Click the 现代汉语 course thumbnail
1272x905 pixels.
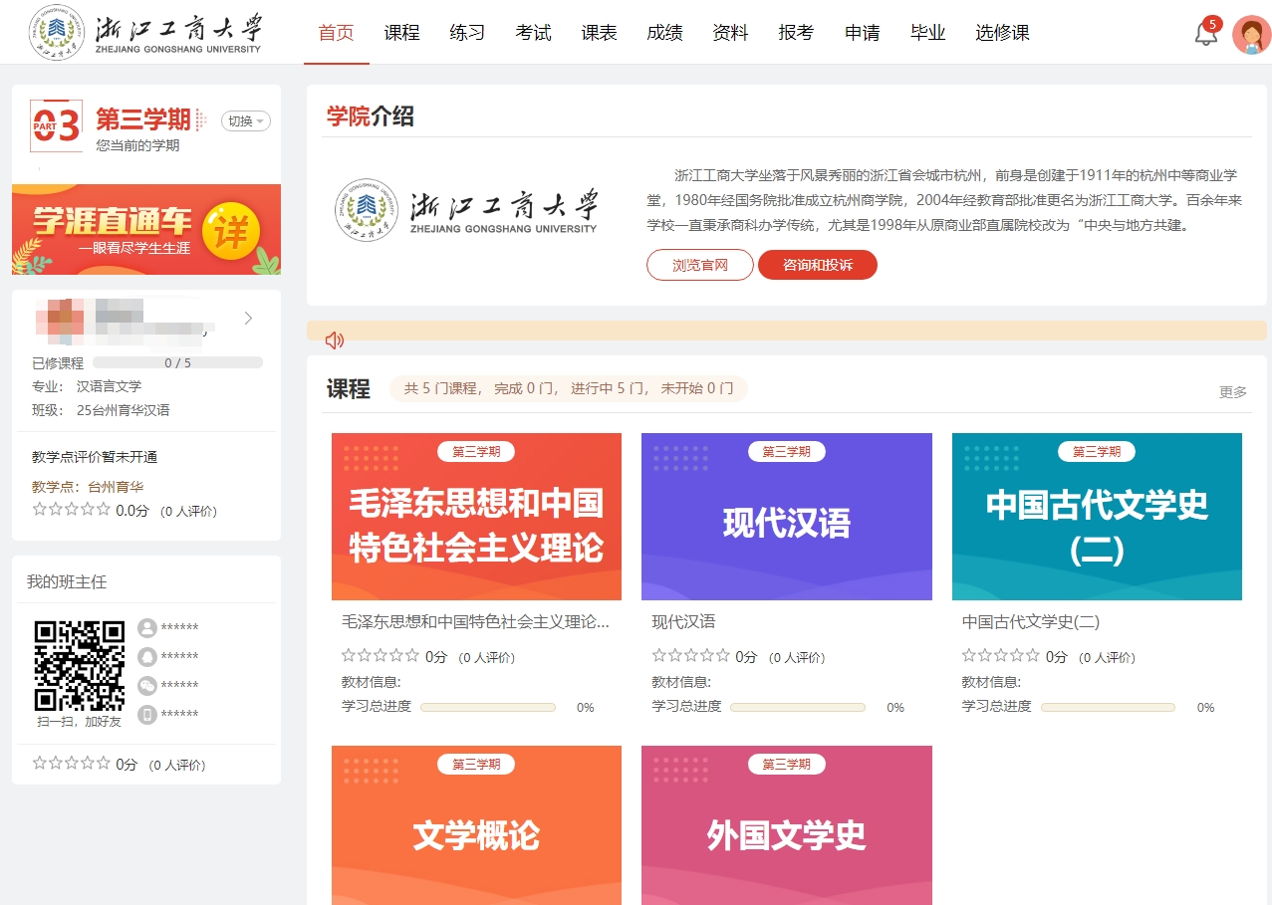[787, 517]
